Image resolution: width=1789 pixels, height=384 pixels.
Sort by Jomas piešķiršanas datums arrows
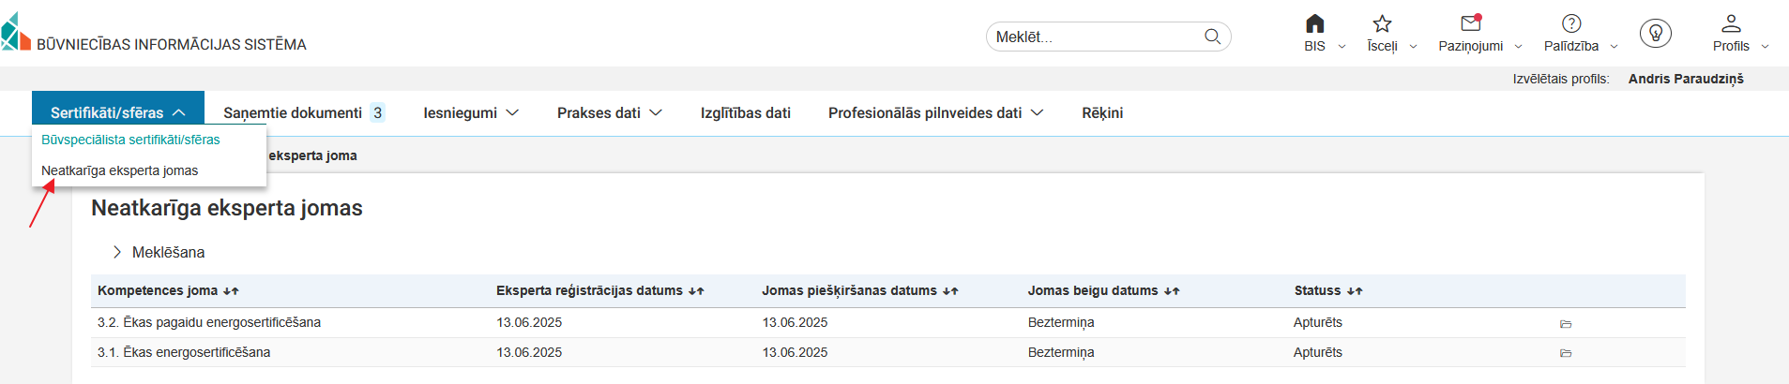click(x=950, y=291)
